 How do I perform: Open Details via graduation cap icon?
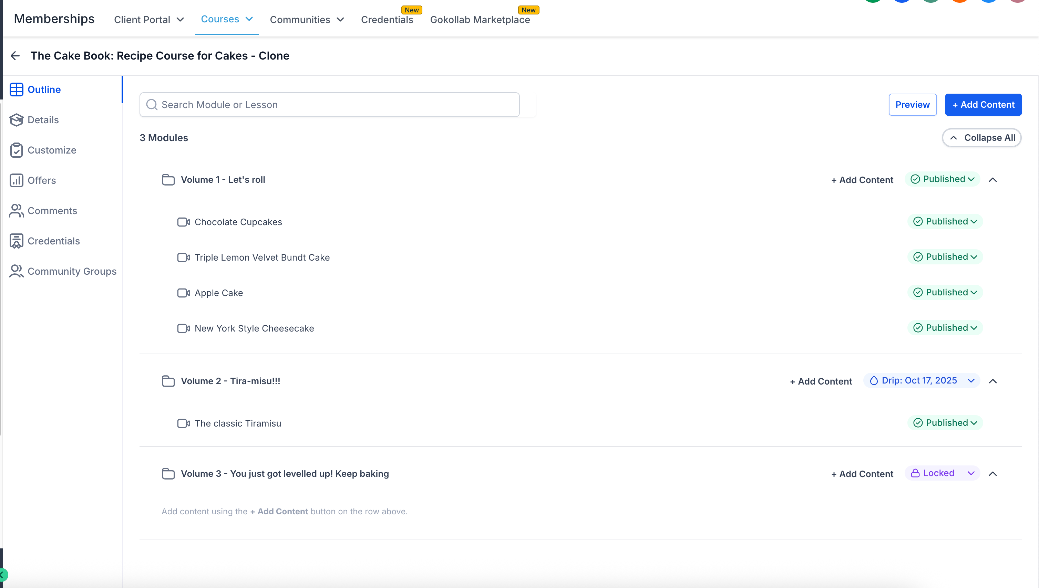click(16, 120)
